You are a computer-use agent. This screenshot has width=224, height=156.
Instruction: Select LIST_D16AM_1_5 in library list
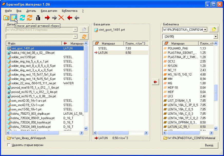(188, 101)
